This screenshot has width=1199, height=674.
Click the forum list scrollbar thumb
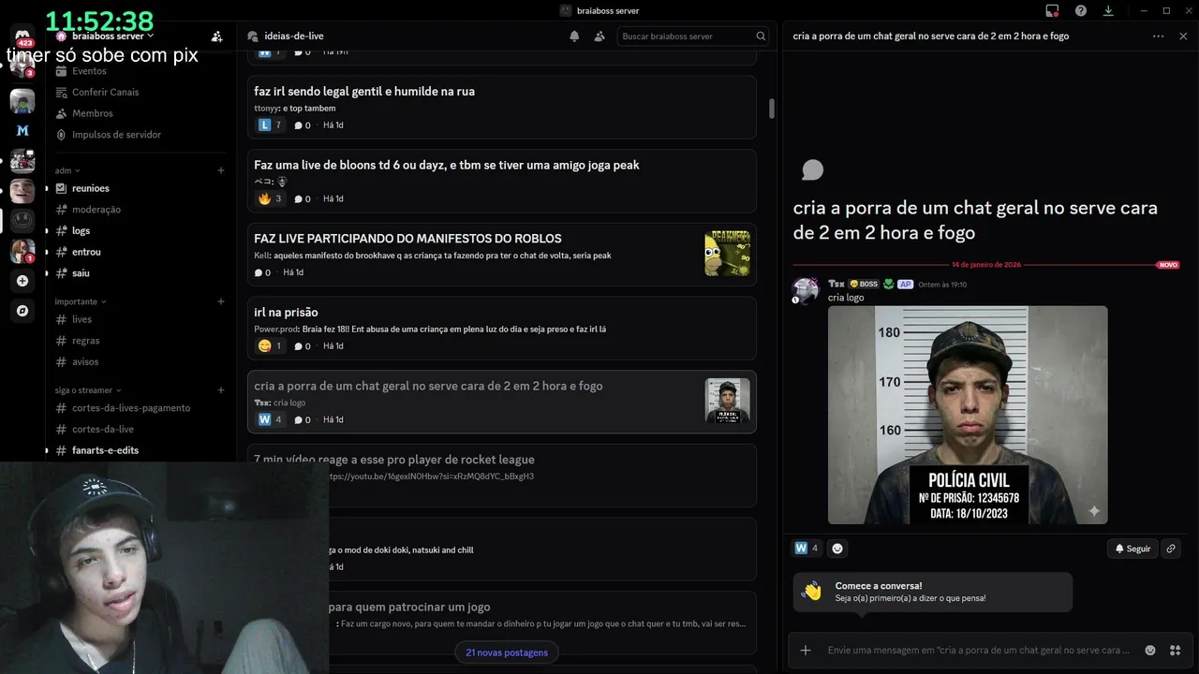point(772,108)
